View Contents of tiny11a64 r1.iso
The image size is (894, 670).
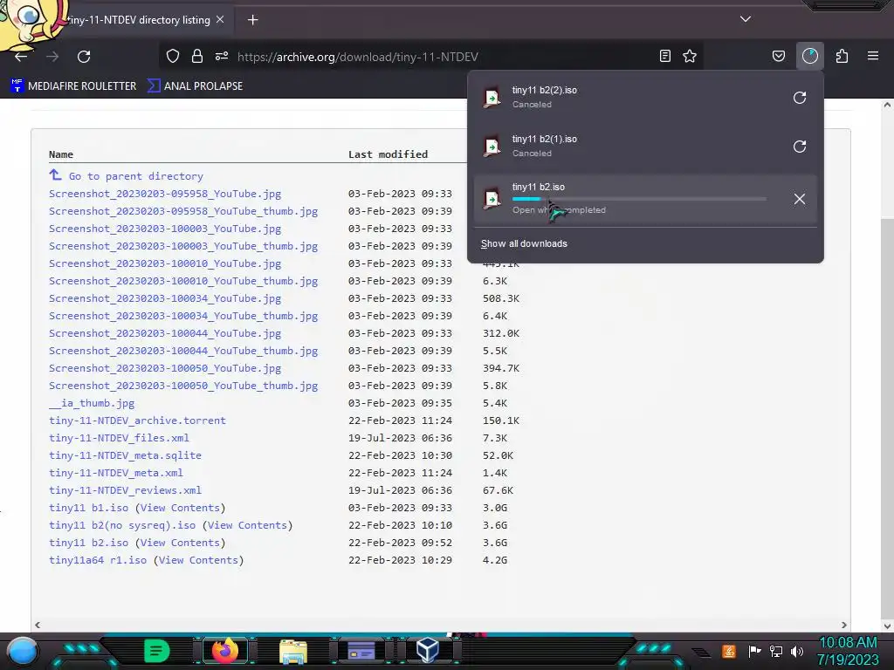click(x=198, y=560)
